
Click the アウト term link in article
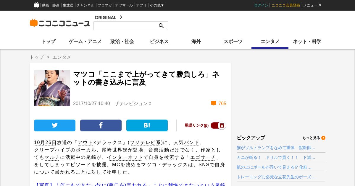85,143
